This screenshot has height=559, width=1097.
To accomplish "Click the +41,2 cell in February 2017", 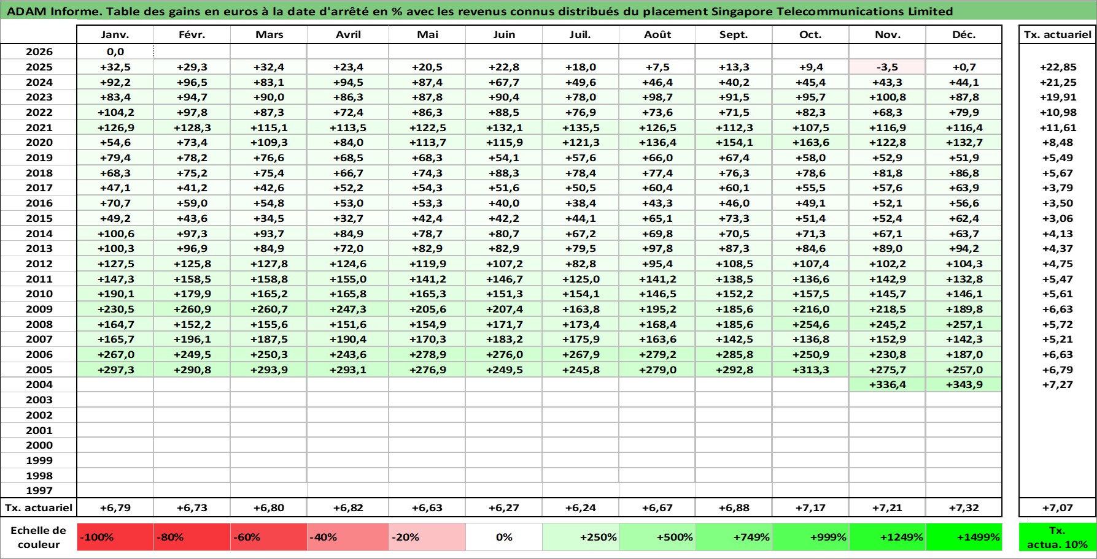I will (x=192, y=188).
